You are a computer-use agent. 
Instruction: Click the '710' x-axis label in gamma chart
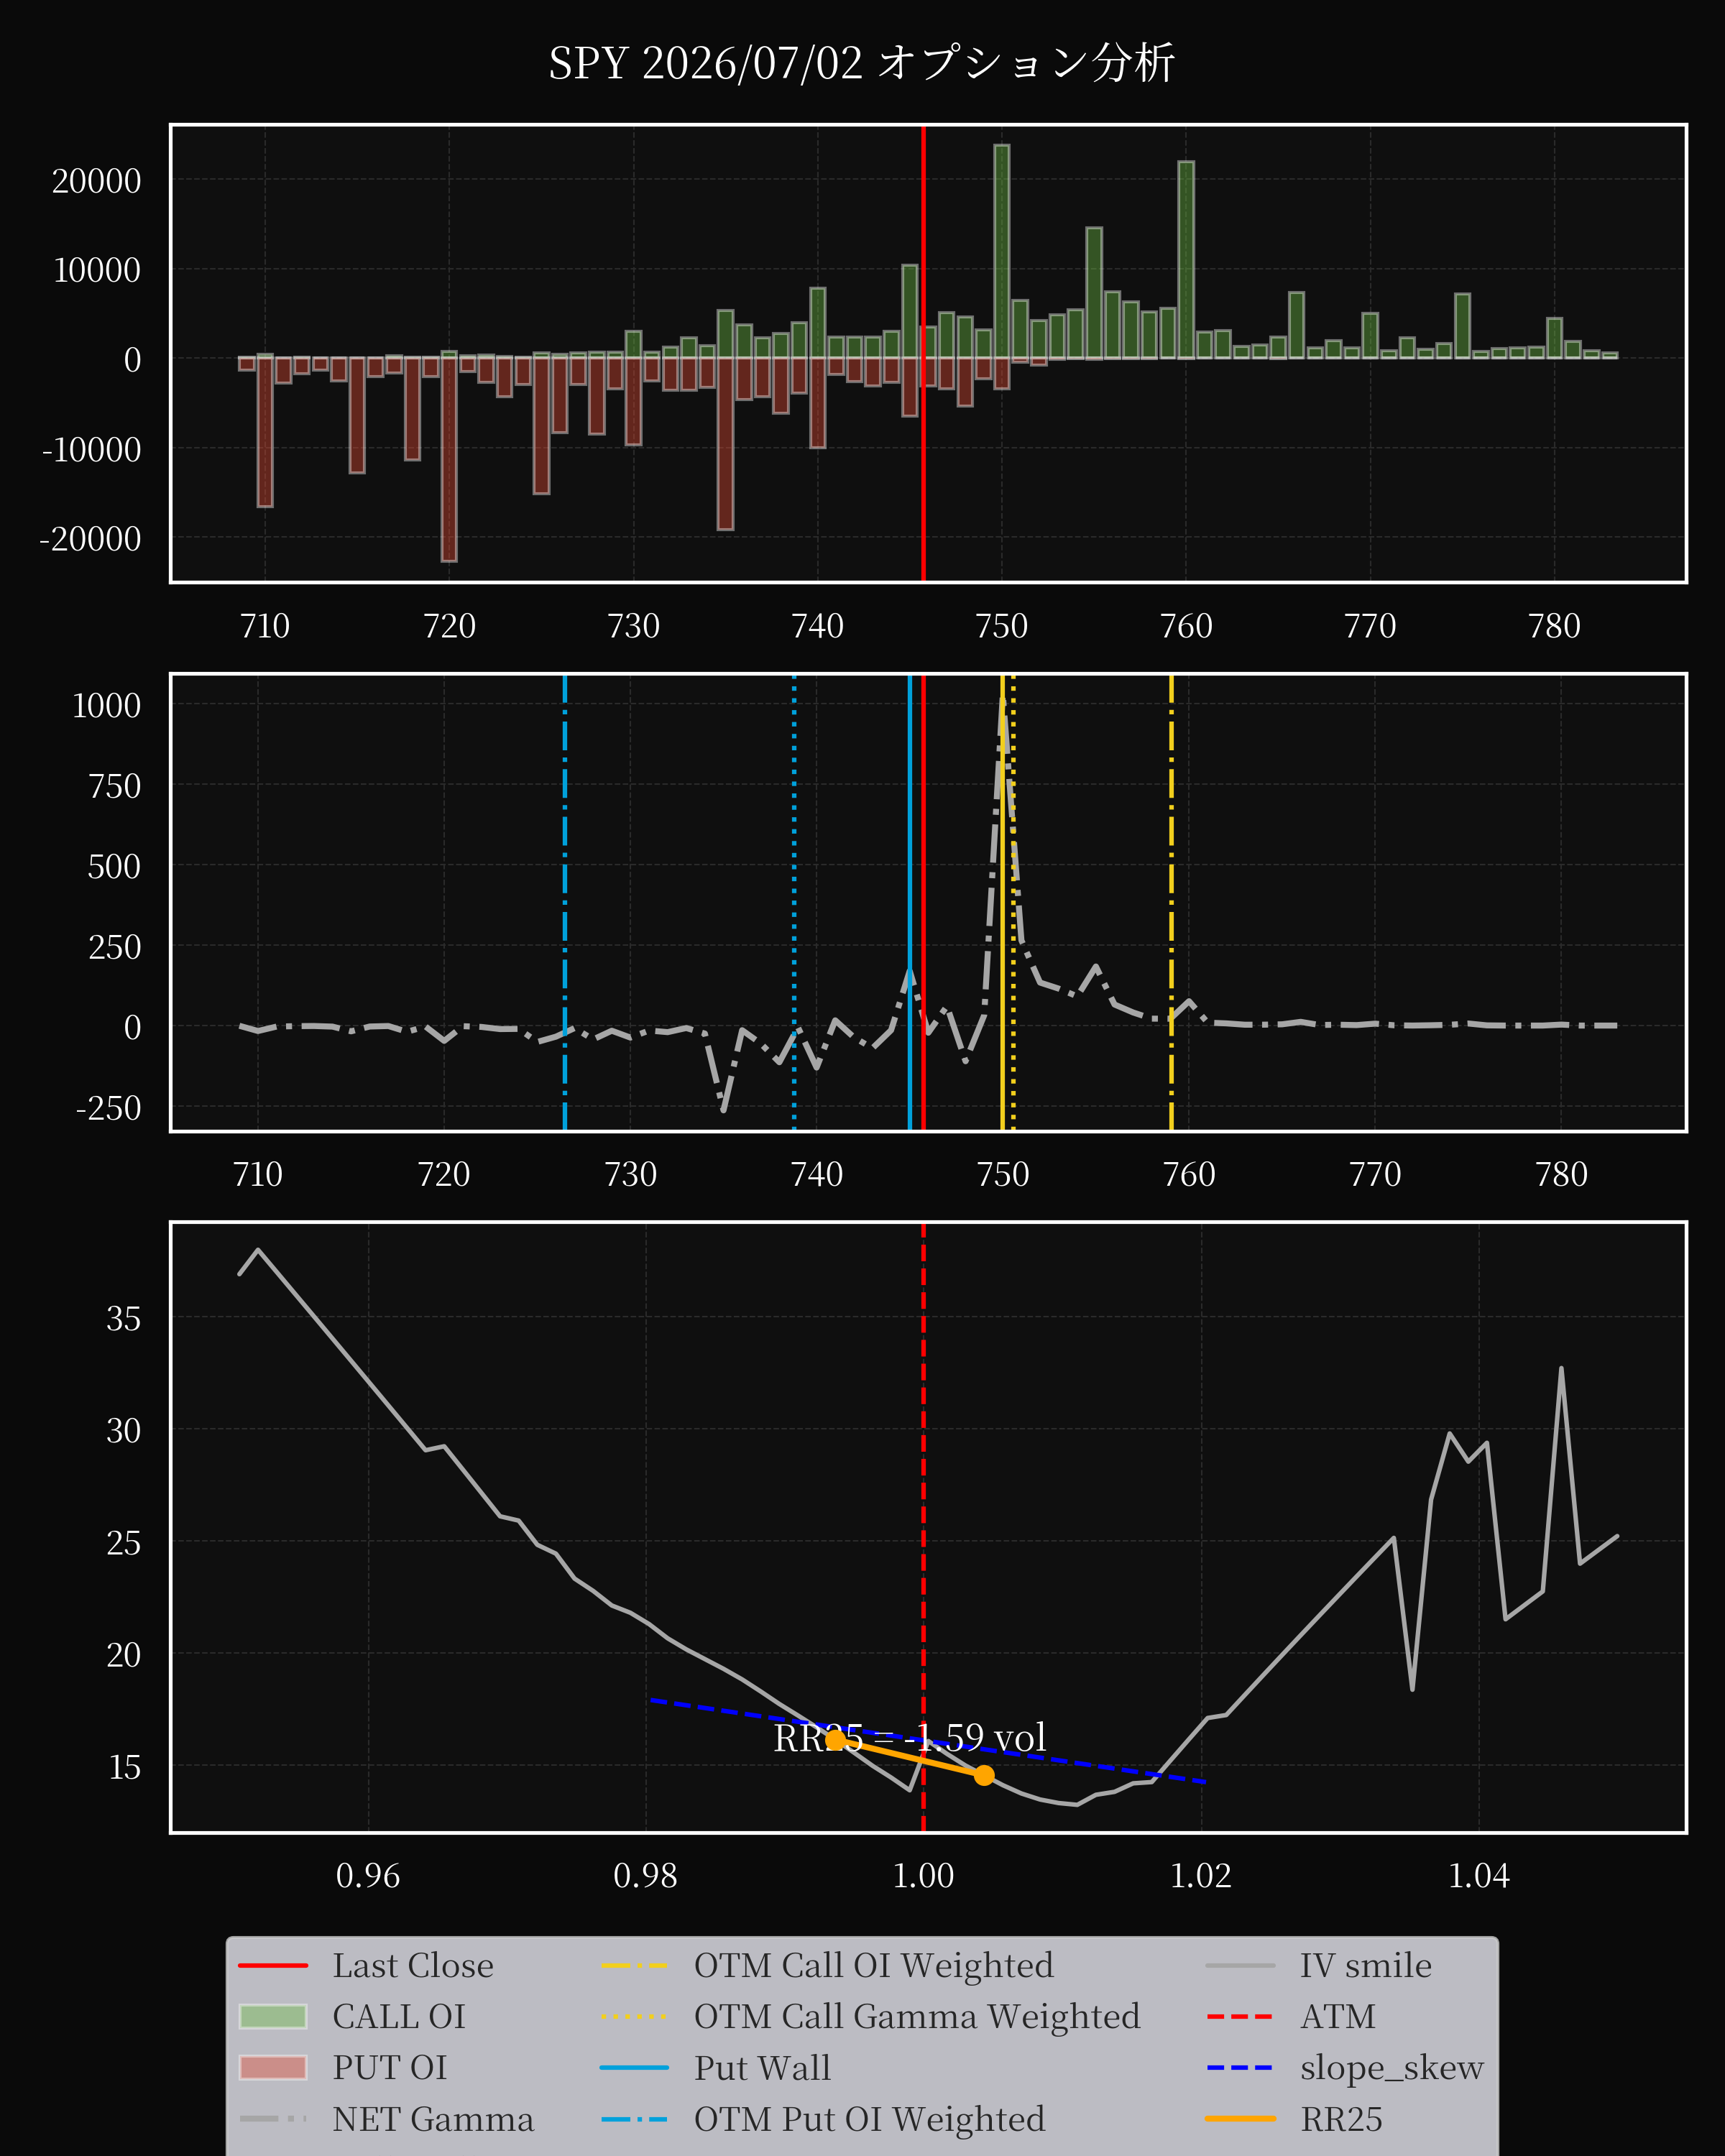258,1174
